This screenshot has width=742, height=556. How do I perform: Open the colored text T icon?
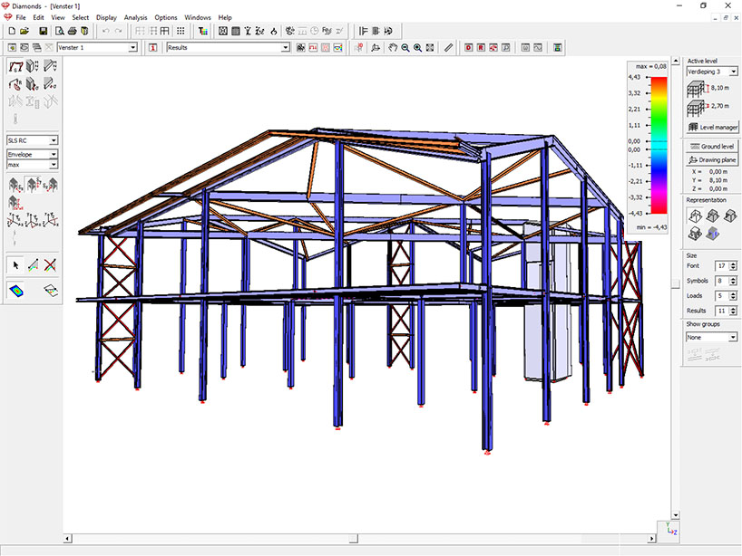(203, 31)
